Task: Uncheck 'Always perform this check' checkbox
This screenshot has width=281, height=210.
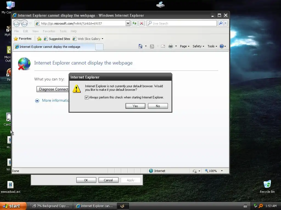Action: click(86, 97)
